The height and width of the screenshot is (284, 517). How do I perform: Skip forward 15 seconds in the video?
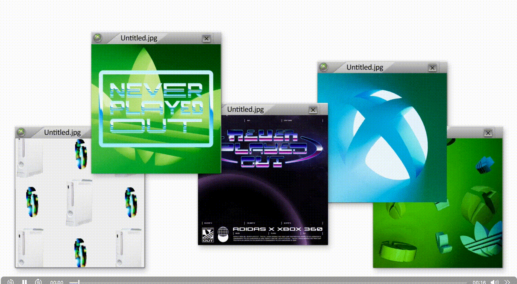click(x=38, y=282)
